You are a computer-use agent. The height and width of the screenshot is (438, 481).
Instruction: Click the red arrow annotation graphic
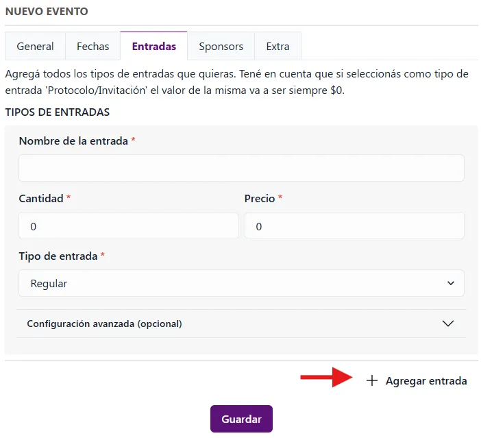click(x=326, y=377)
